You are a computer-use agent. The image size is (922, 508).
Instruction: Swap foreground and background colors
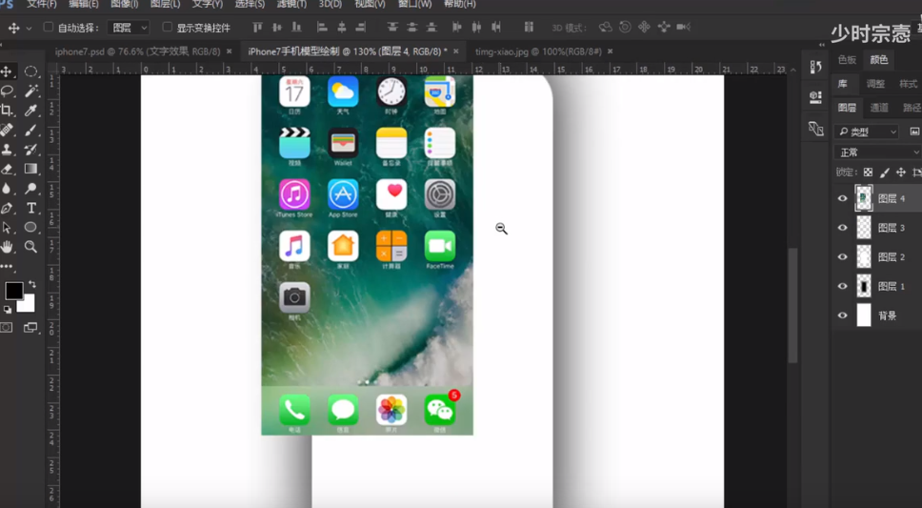point(31,284)
